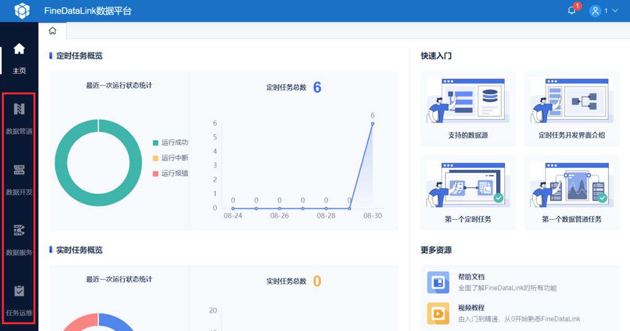Open the 第一个定时任务 guide card
Screen dimensions: 630x331
point(468,193)
